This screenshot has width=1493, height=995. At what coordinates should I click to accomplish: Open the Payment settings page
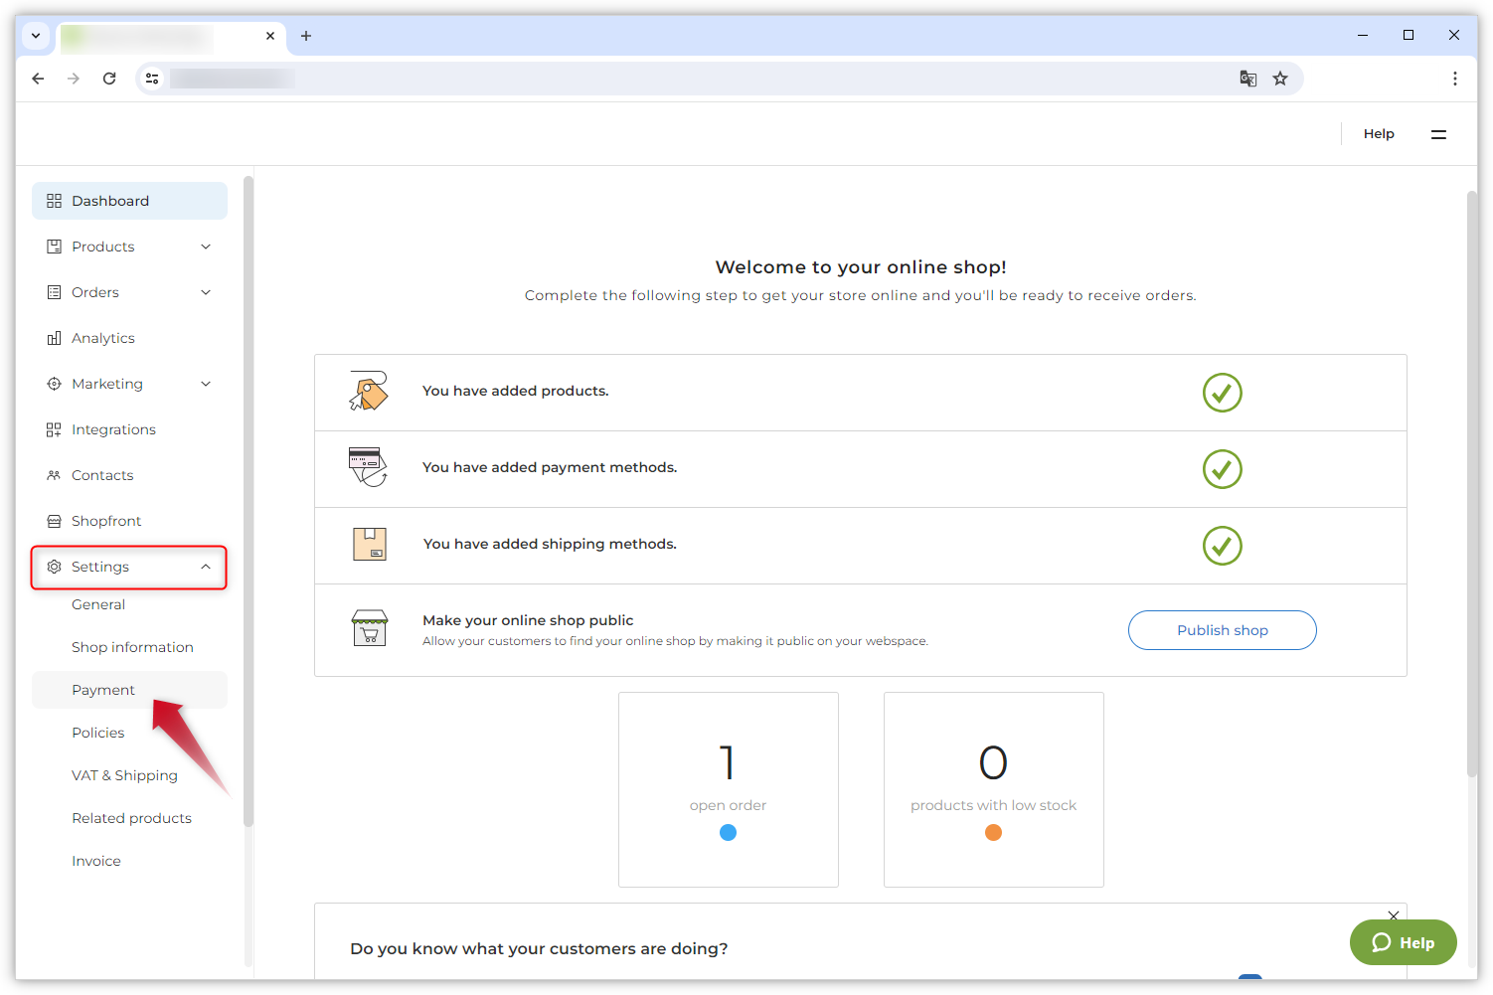(102, 689)
